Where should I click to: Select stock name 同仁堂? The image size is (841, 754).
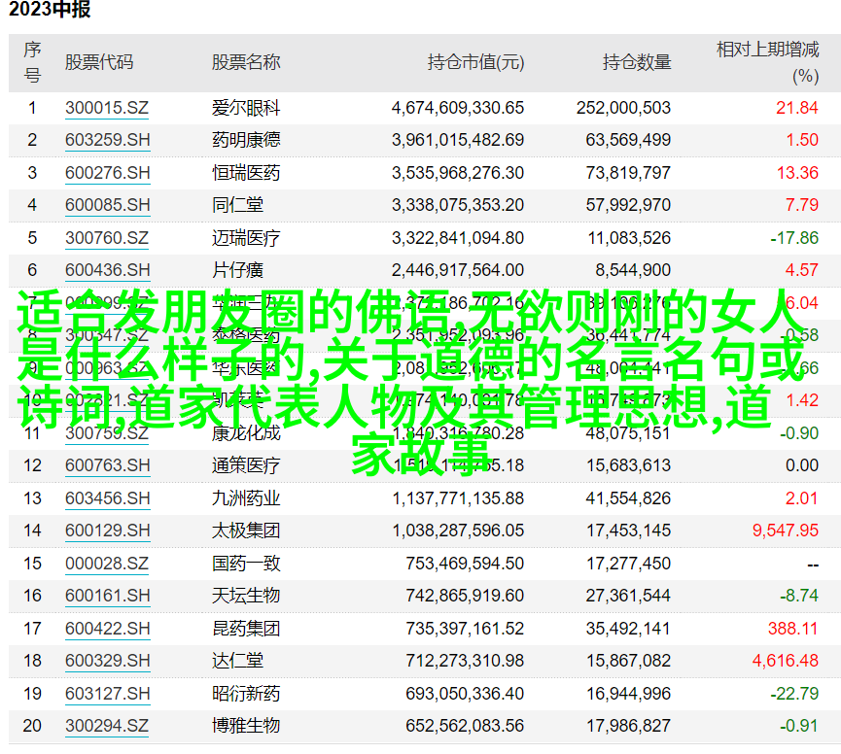click(x=237, y=205)
